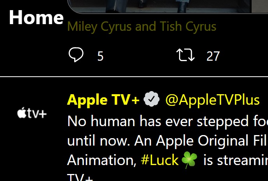Open the Miley Cyrus and Tish Cyrus caption
This screenshot has width=268, height=181.
point(142,27)
